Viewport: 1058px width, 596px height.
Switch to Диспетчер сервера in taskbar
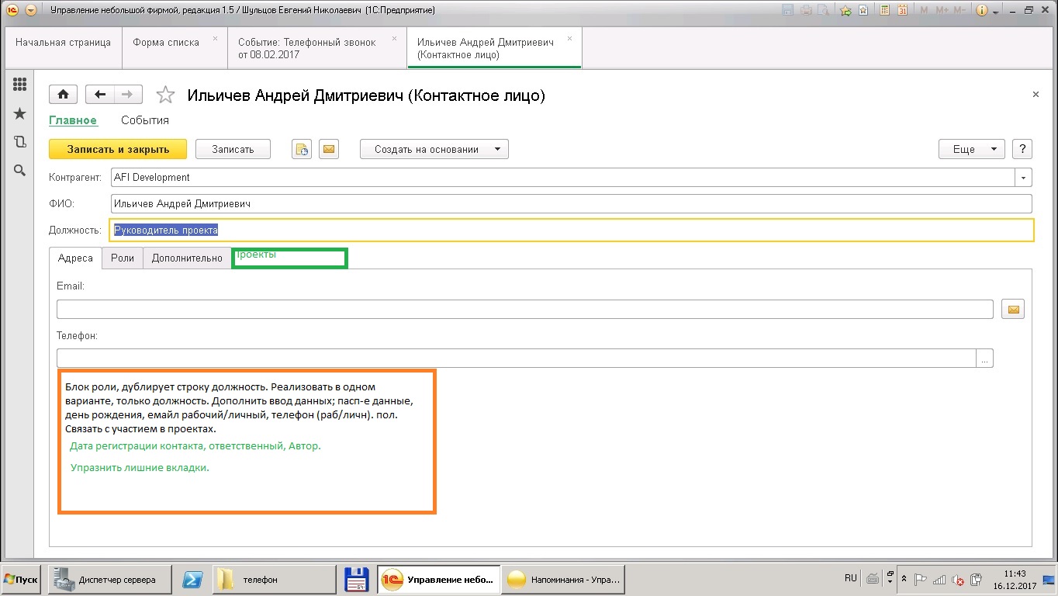[109, 580]
